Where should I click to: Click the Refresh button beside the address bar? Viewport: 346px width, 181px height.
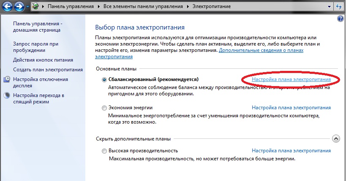pos(338,7)
